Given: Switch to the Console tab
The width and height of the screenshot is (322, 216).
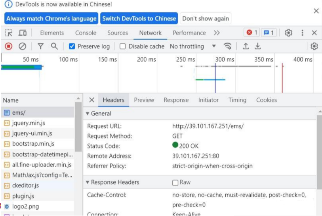Looking at the screenshot, I should click(x=86, y=33).
